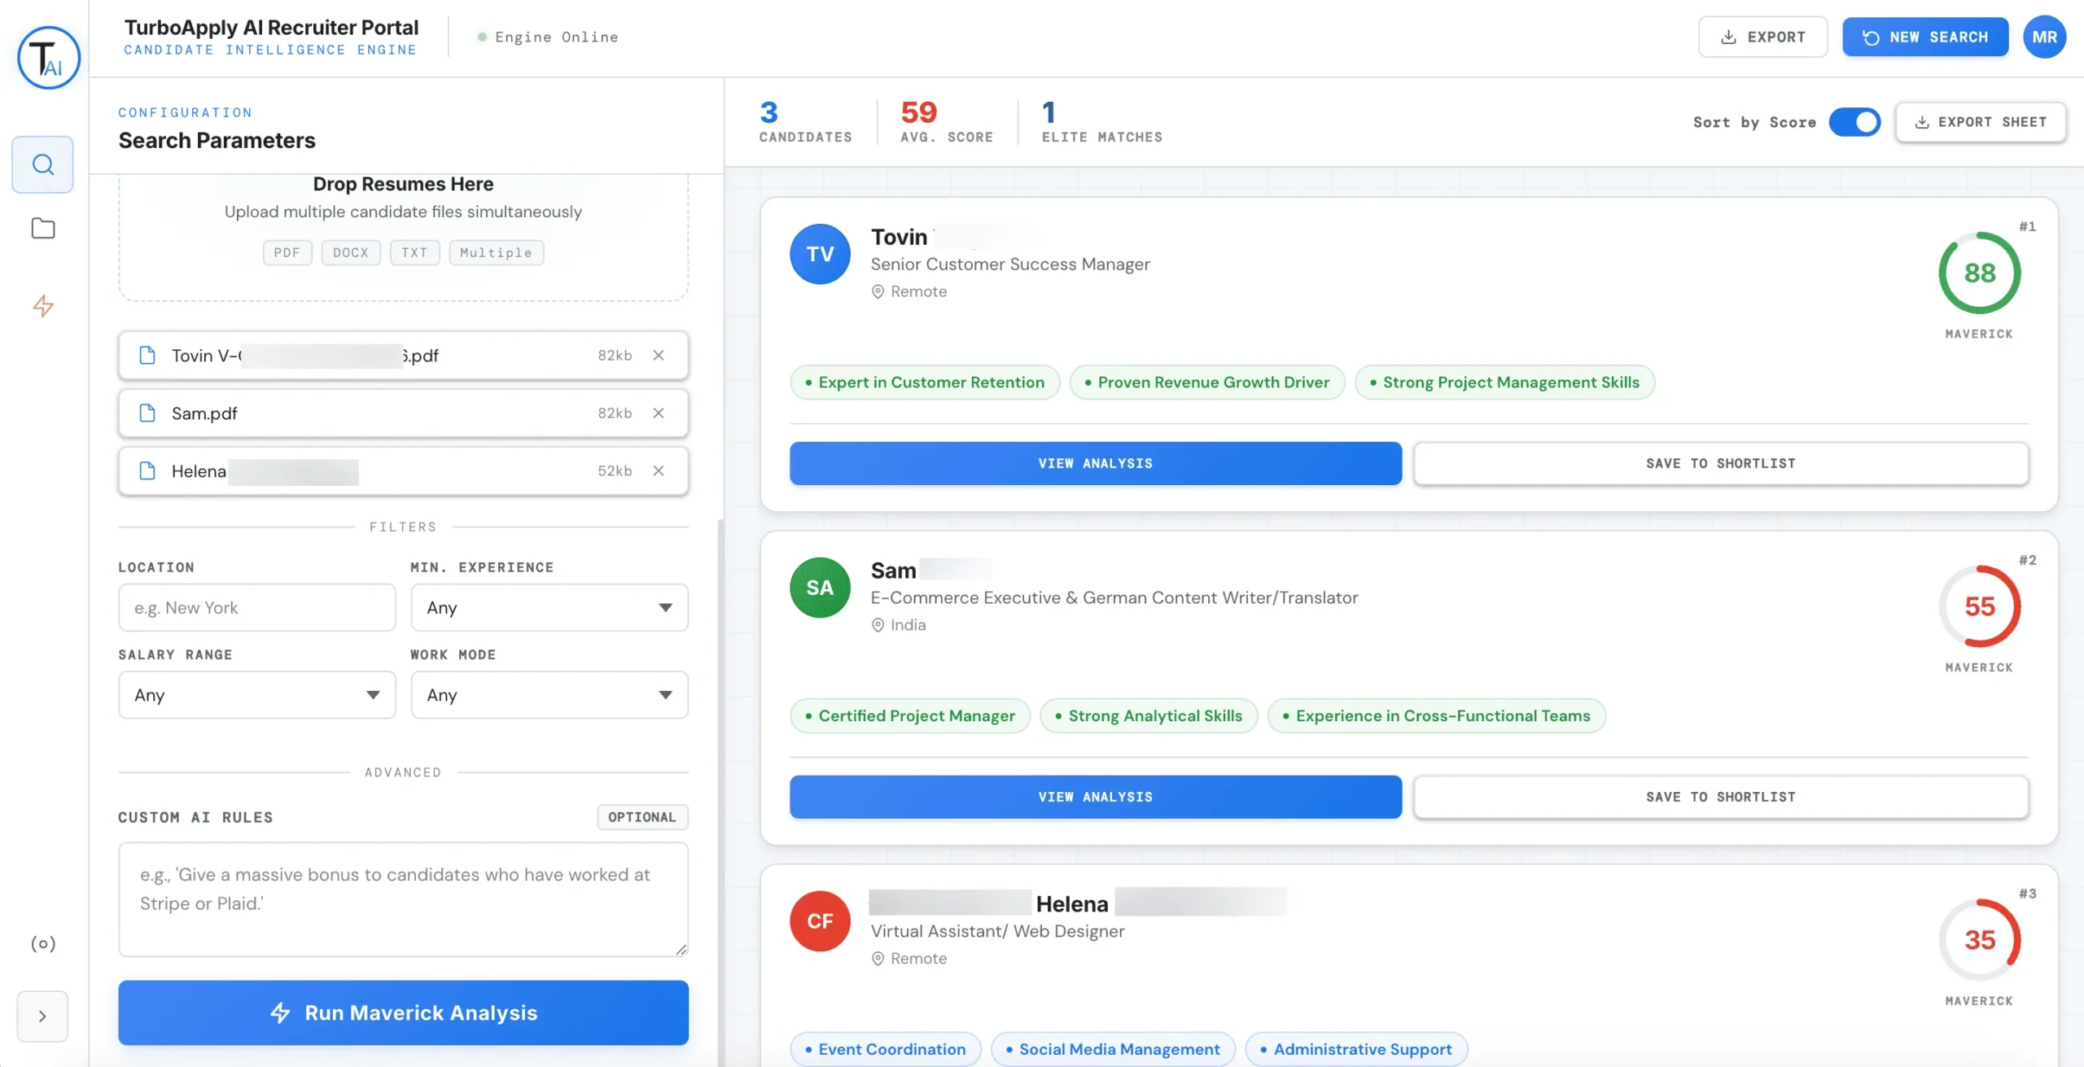The height and width of the screenshot is (1067, 2084).
Task: Click the search icon in left sidebar
Action: [x=43, y=164]
